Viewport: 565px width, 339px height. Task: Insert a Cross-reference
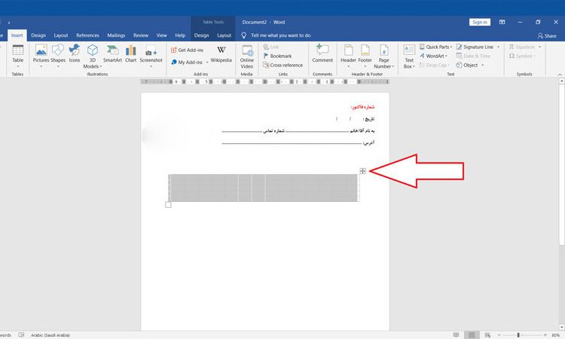[x=282, y=66]
